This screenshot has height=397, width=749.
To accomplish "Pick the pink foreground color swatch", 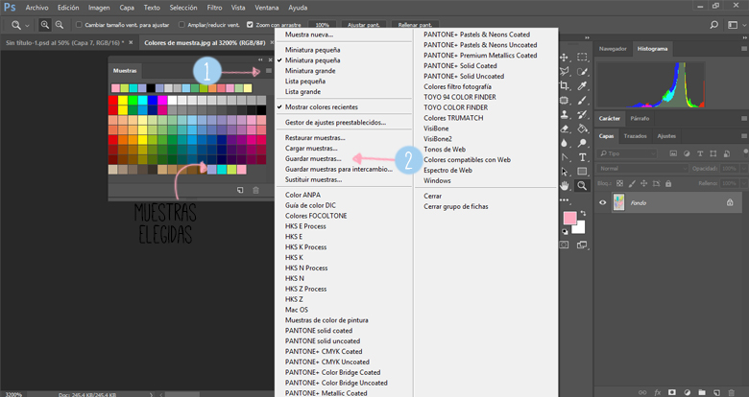I will [x=568, y=218].
